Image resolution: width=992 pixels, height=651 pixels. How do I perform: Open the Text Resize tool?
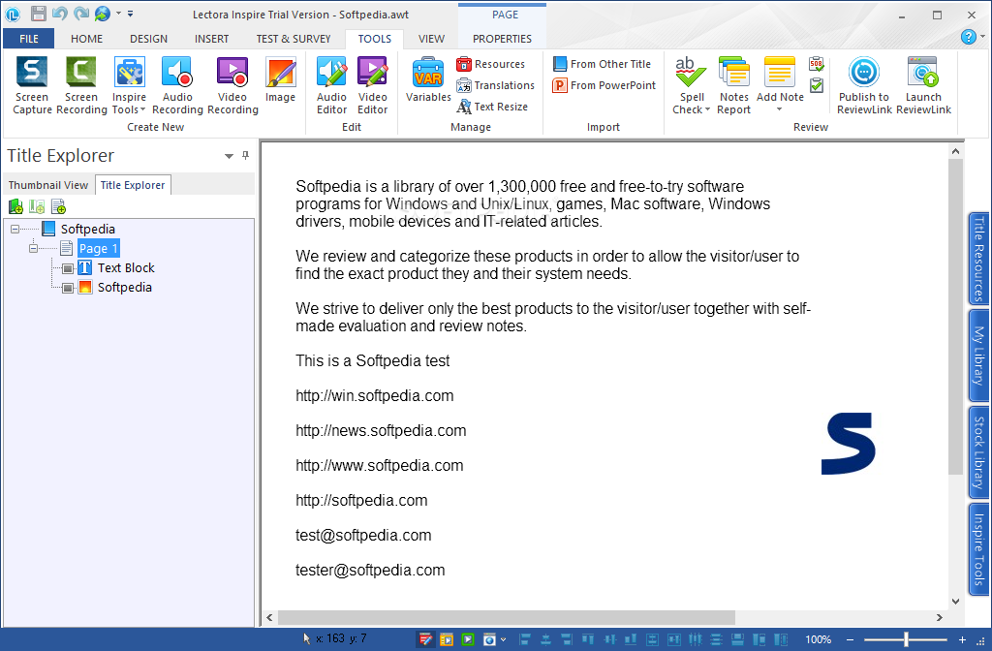point(492,107)
